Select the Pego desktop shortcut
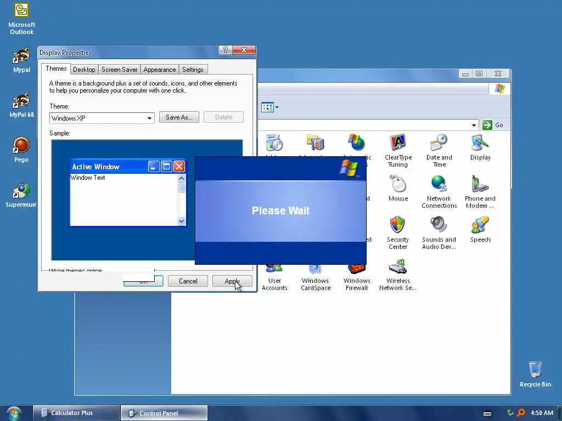 tap(21, 150)
